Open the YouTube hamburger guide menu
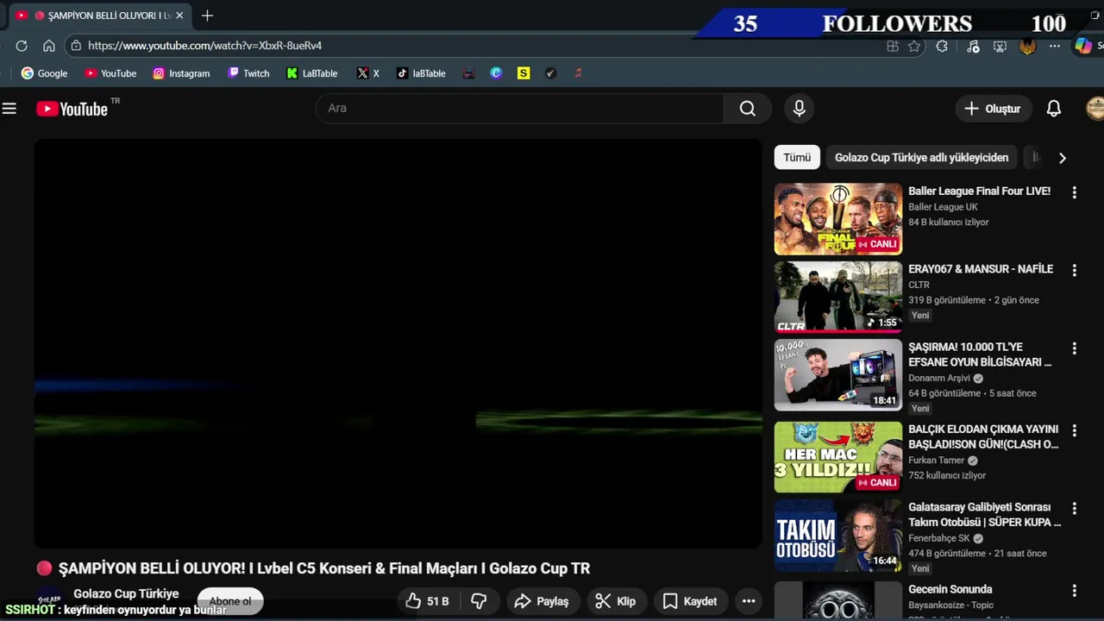The height and width of the screenshot is (621, 1104). 9,109
